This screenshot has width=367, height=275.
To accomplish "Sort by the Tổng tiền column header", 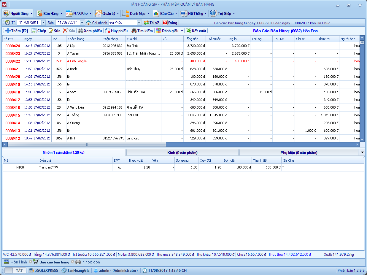I will point(192,39).
